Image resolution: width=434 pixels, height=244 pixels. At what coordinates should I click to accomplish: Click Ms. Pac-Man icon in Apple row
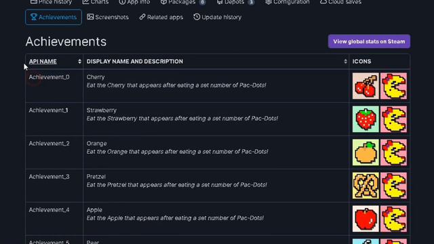tap(393, 219)
